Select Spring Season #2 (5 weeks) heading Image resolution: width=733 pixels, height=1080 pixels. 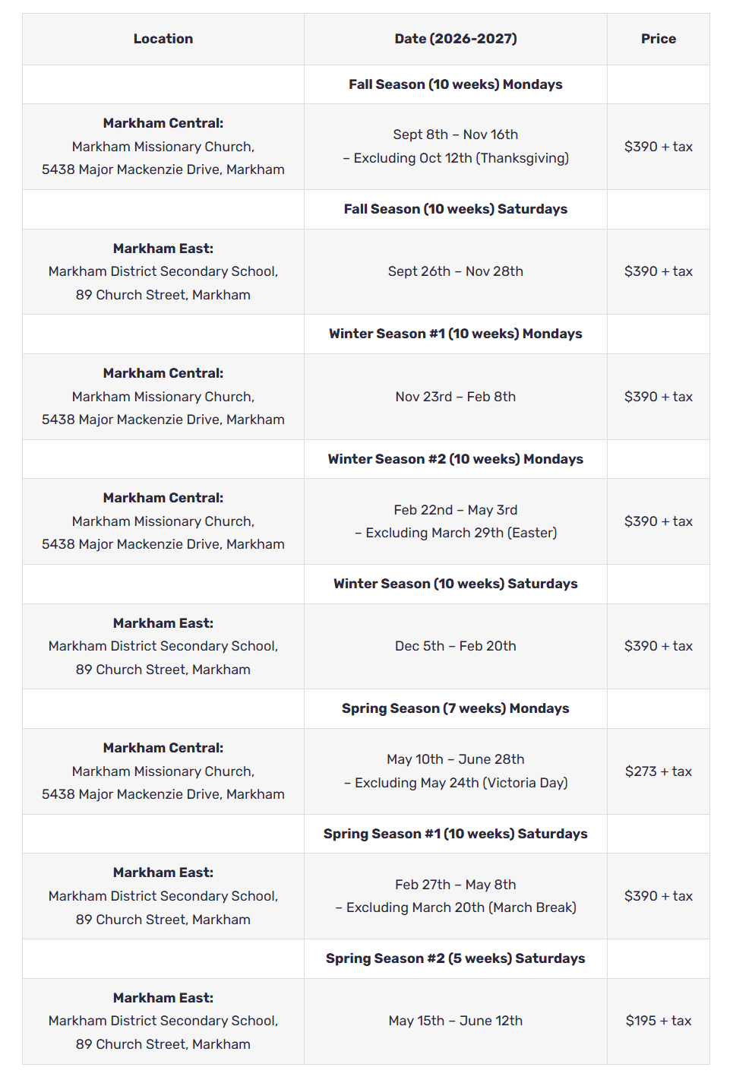tap(456, 958)
